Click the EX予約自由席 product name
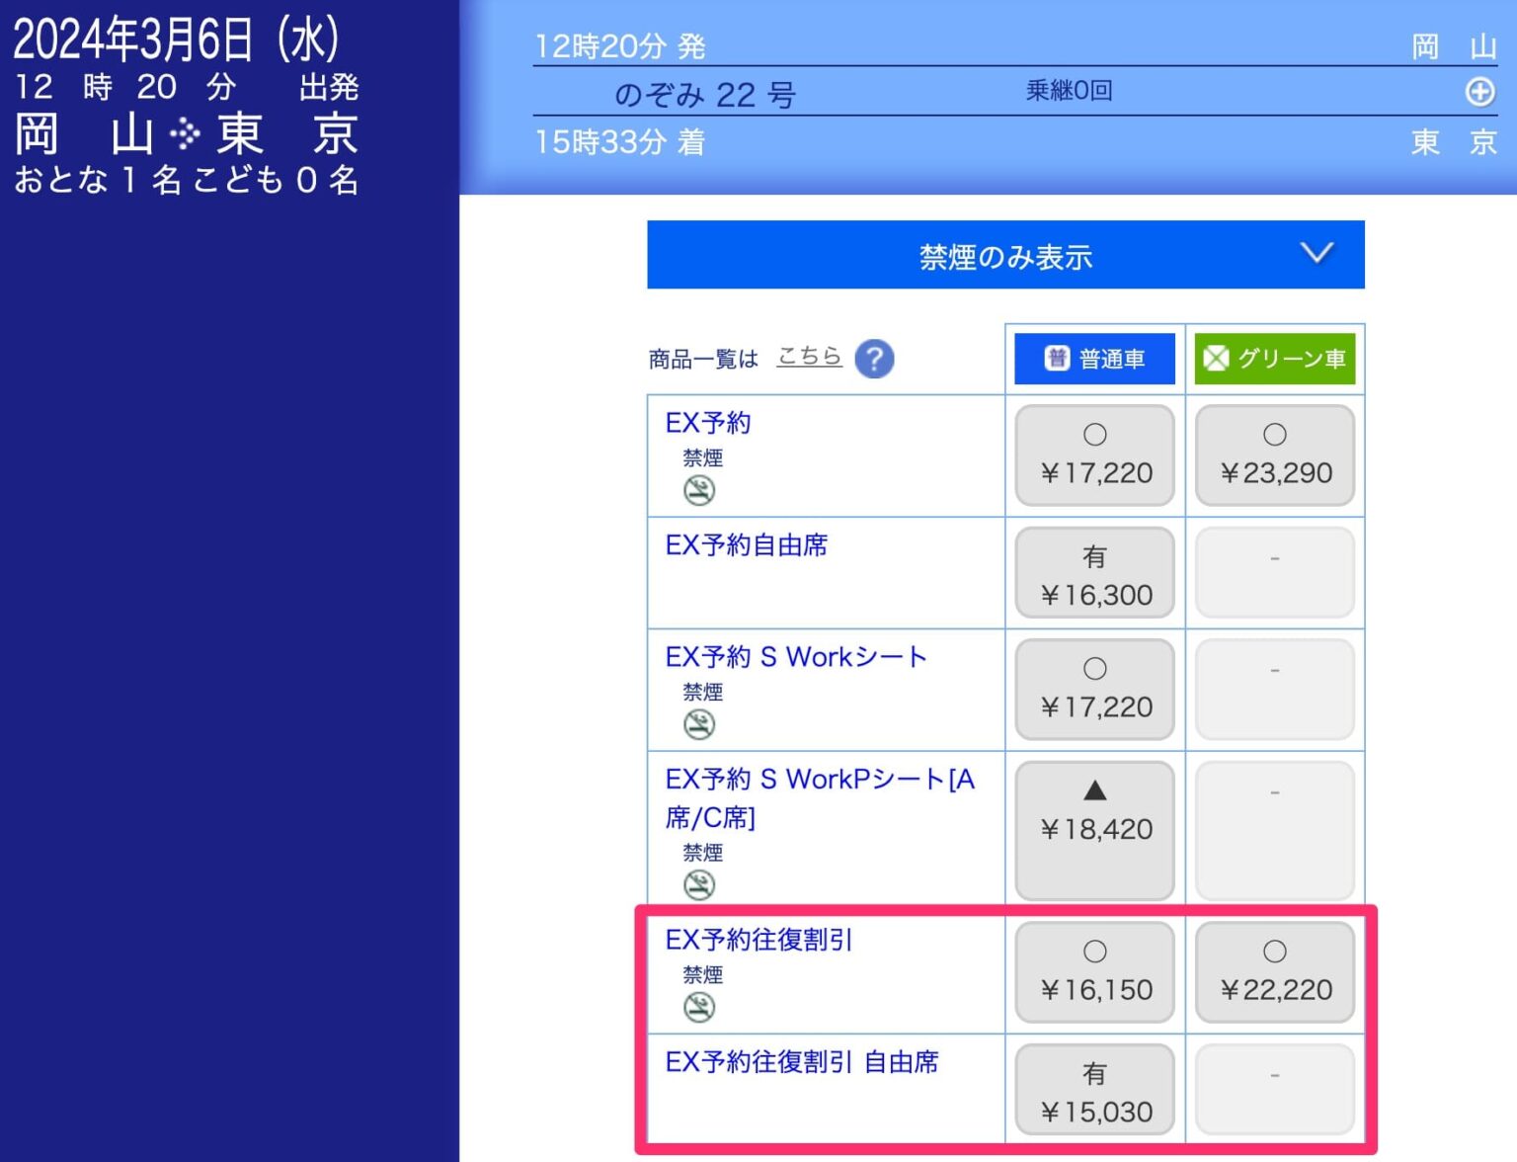Viewport: 1517px width, 1162px height. point(747,545)
